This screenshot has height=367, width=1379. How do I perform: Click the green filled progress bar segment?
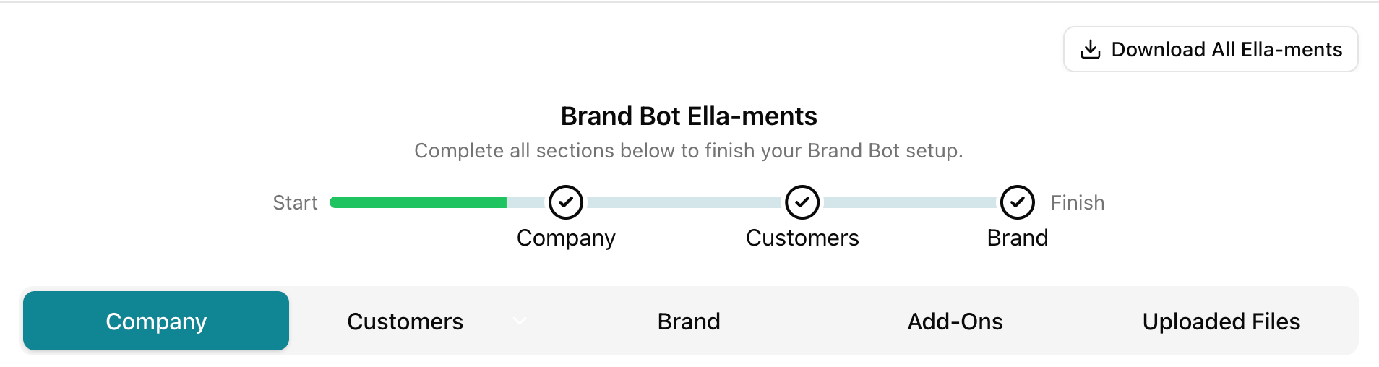coord(418,202)
